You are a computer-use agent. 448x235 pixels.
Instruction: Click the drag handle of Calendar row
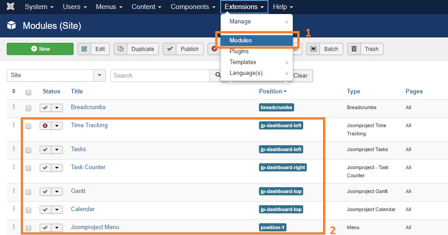pos(14,209)
